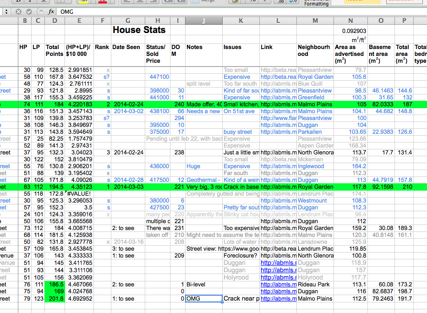
Task: Select the sold price cell 398000
Action: pos(158,90)
